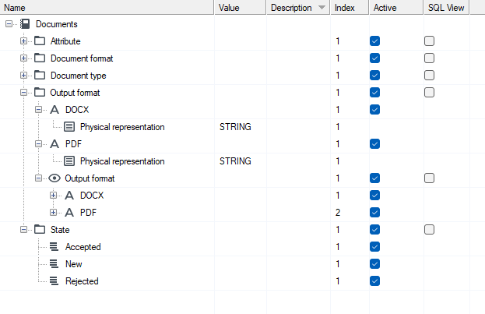
Task: Expand the Document type folder
Action: point(23,76)
